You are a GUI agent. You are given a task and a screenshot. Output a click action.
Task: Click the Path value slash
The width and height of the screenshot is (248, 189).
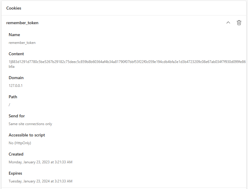(x=9, y=105)
